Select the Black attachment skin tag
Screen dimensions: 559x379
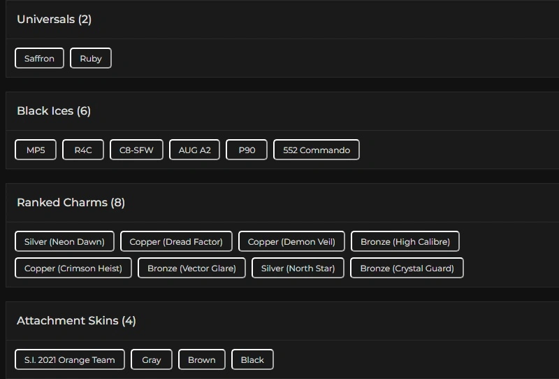[x=252, y=359]
